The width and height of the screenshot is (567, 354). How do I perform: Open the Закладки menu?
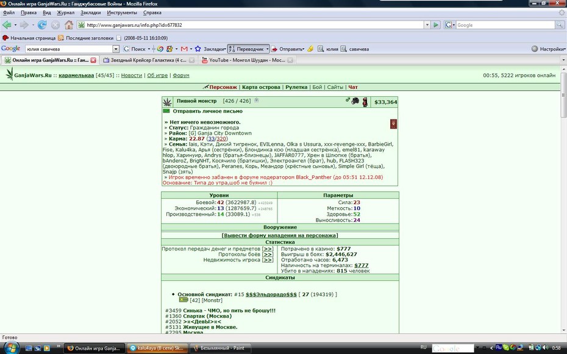(90, 13)
